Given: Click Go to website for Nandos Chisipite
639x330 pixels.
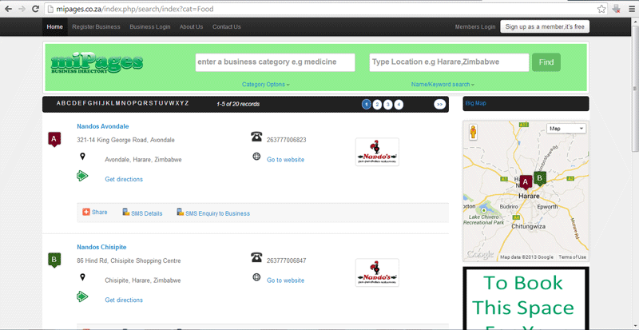Looking at the screenshot, I should [x=285, y=280].
